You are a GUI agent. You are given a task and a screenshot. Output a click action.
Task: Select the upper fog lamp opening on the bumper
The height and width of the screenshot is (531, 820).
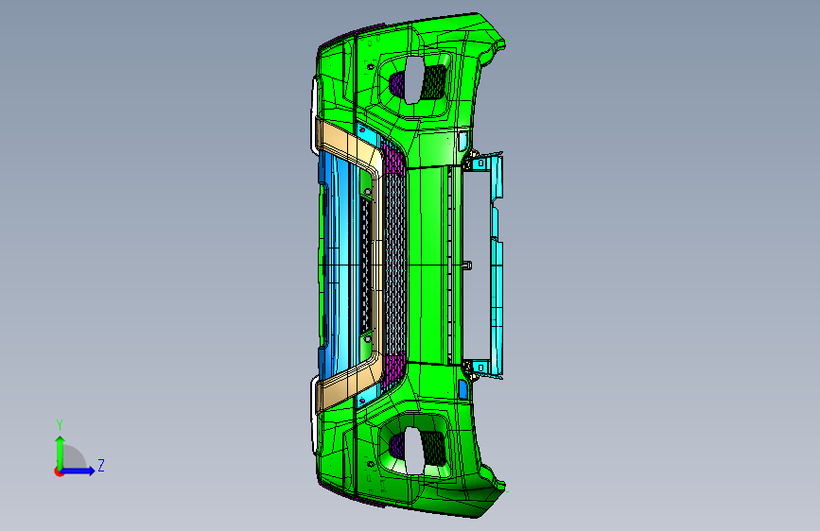(412, 80)
